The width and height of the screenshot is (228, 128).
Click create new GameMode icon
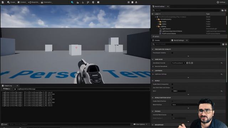pos(192,63)
